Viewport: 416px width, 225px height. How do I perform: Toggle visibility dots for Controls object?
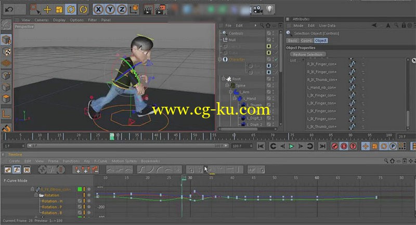click(274, 33)
